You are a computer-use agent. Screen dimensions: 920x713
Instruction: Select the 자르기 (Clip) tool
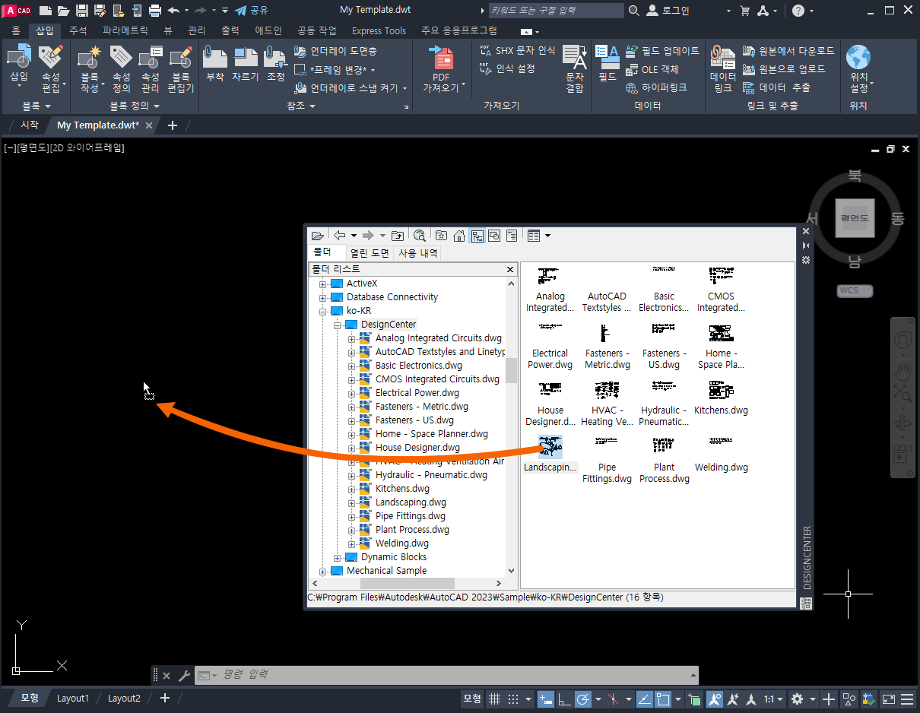246,64
